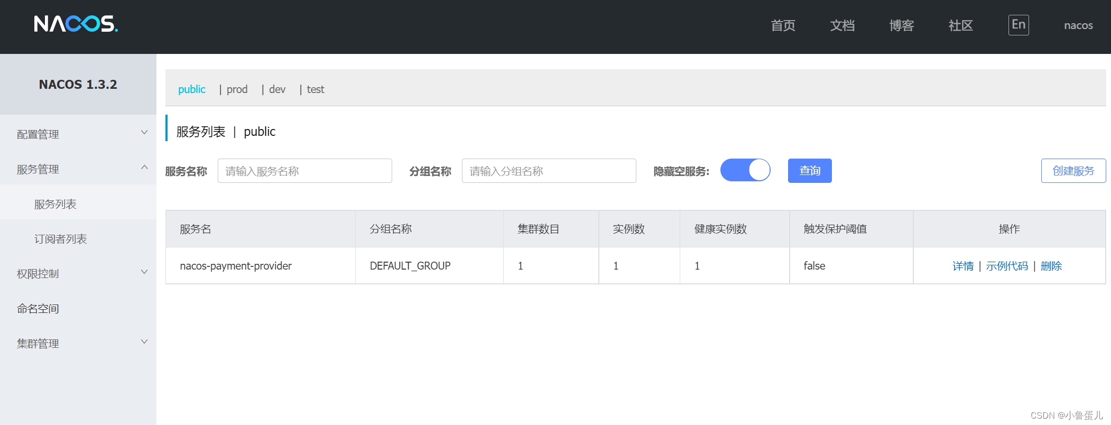
Task: Open 详情 for nacos-payment-provider
Action: click(963, 266)
